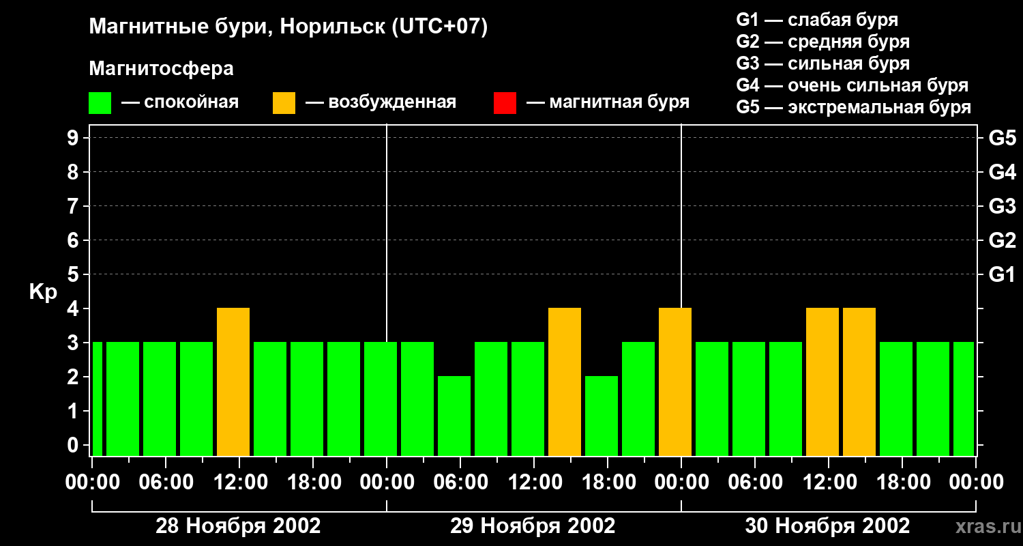Screen dimensions: 1023x546
Task: Select the 'G1 — слабая буря' legend line
Action: [x=817, y=20]
